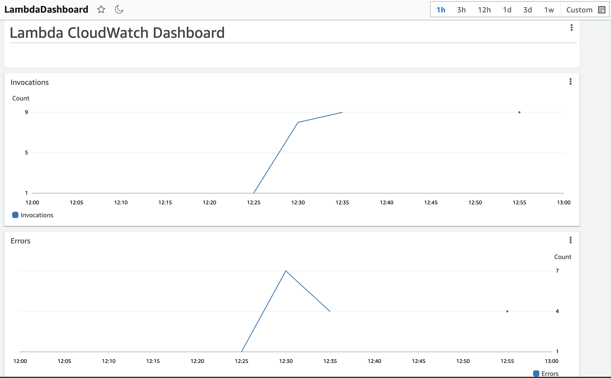Switch to the 3h time range
The height and width of the screenshot is (378, 611).
pos(461,10)
